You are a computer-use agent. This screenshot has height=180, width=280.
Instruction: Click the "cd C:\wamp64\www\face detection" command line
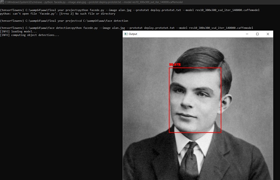tap(64, 21)
